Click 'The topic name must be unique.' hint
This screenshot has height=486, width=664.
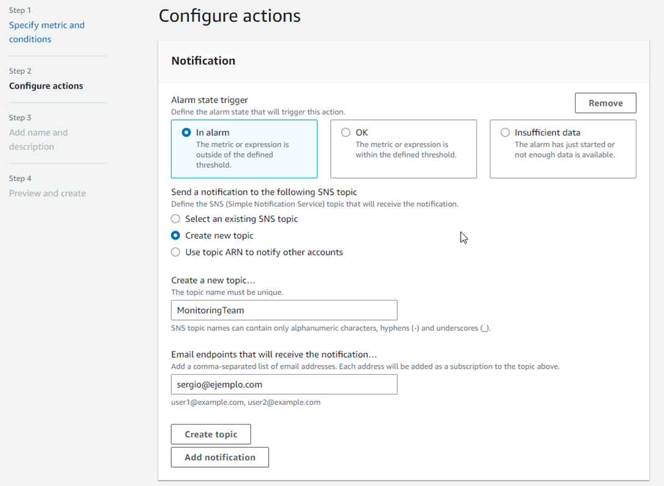tap(227, 293)
